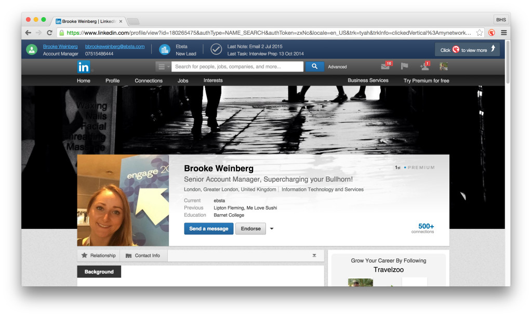This screenshot has width=532, height=317.
Task: Bookmark this page with the star icon
Action: tap(479, 33)
